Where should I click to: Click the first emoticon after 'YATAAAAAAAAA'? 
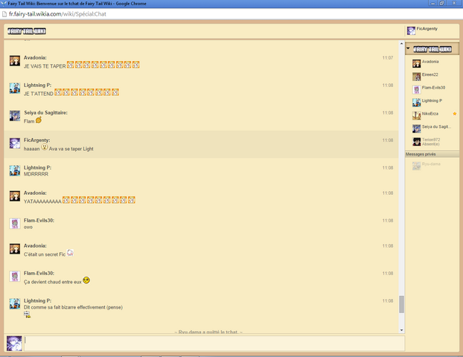point(66,200)
